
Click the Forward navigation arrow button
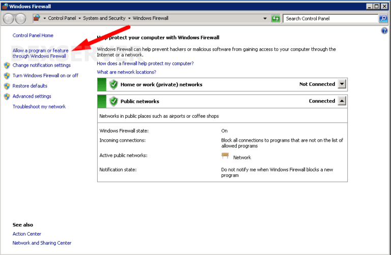click(x=21, y=18)
